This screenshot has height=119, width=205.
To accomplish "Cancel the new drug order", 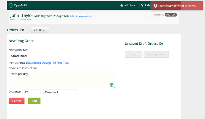I will 17,101.
